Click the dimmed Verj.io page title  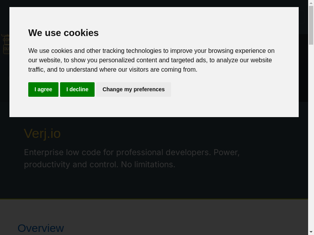click(x=42, y=134)
